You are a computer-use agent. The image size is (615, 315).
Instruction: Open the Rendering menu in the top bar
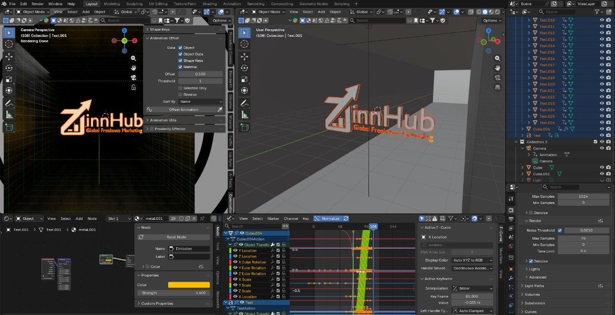[x=256, y=3]
